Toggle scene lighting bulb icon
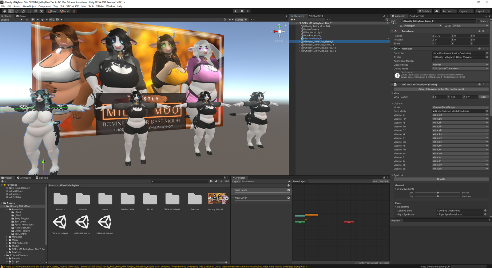The width and height of the screenshot is (492, 268). pyautogui.click(x=33, y=20)
